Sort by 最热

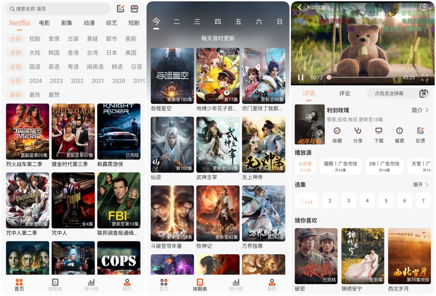point(35,95)
